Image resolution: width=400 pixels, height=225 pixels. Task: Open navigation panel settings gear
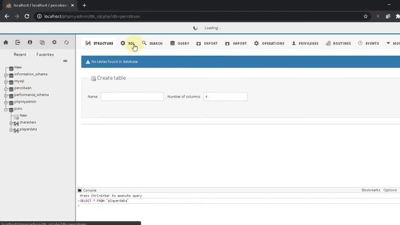(54, 42)
